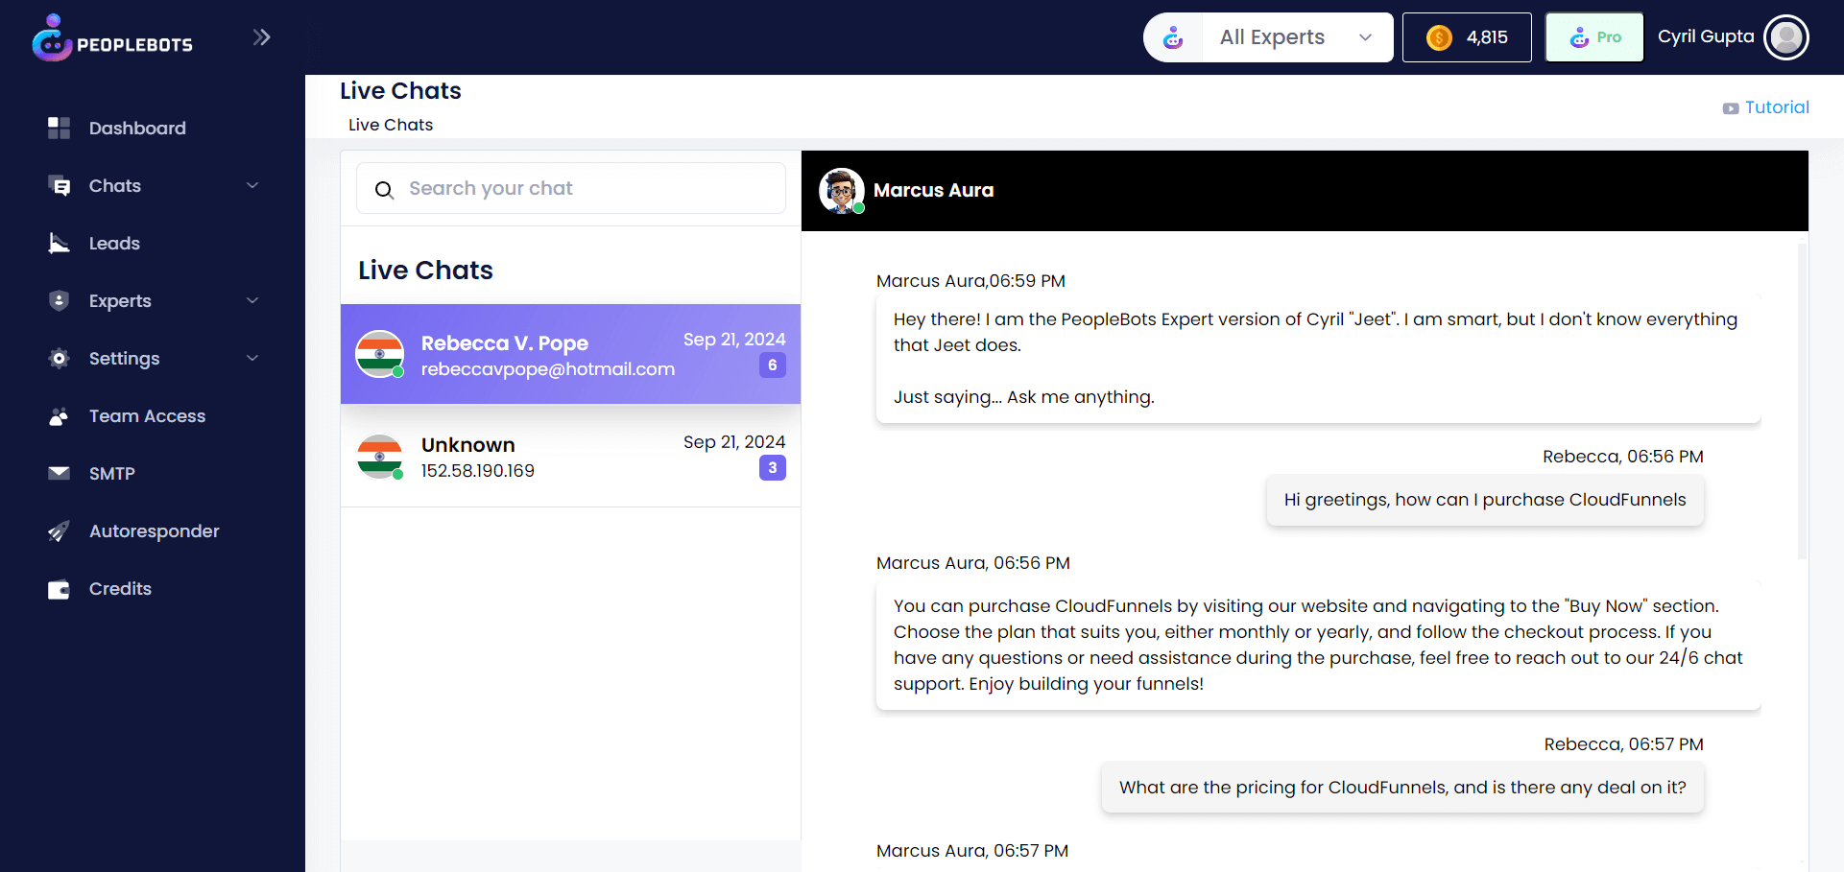The height and width of the screenshot is (872, 1844).
Task: Expand the Settings sidebar submenu
Action: tap(252, 358)
